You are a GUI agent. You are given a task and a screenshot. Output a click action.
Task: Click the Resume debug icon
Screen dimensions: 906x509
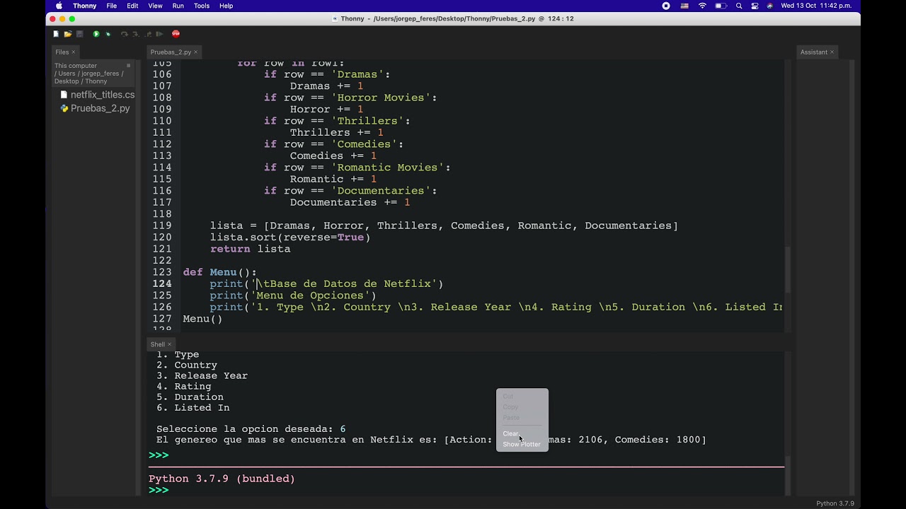coord(159,34)
